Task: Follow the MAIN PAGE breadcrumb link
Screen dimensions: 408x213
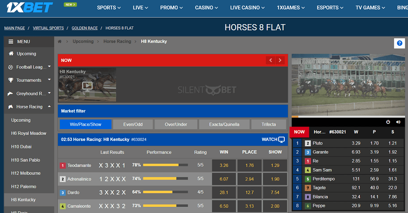Action: click(14, 28)
